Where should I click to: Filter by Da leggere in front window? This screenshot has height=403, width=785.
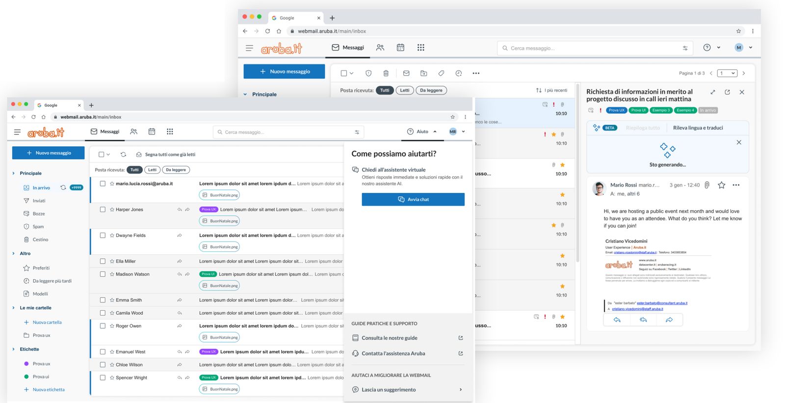(x=176, y=170)
